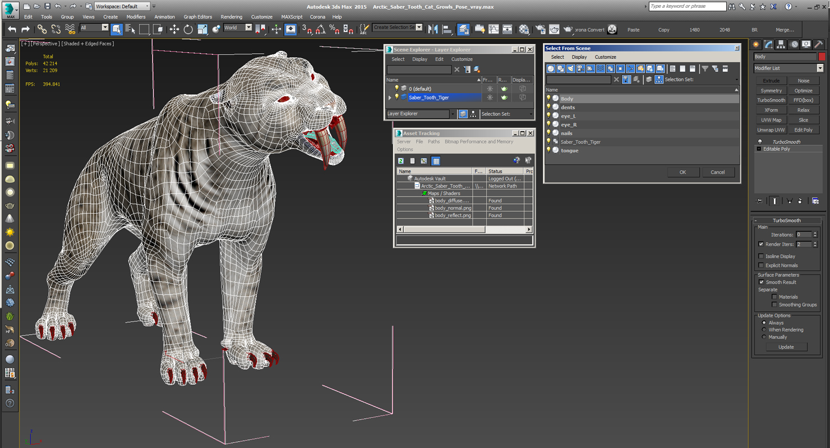Screen dimensions: 830x448
Task: Expand the Editable Poly stack entry
Action: 759,149
